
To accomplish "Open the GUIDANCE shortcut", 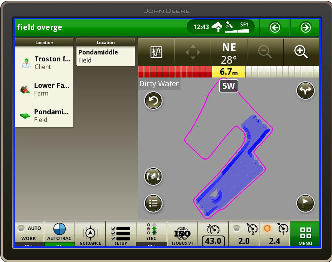I will point(90,234).
